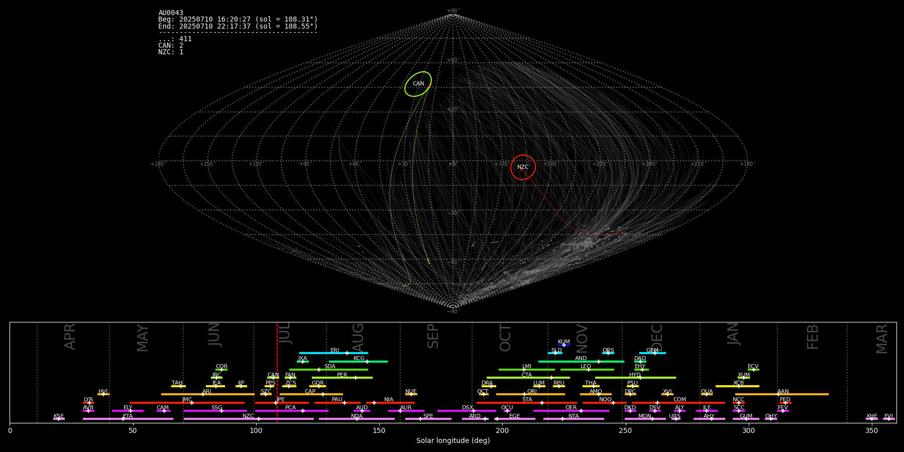Select the NZC shower bar in the timeline

(249, 419)
